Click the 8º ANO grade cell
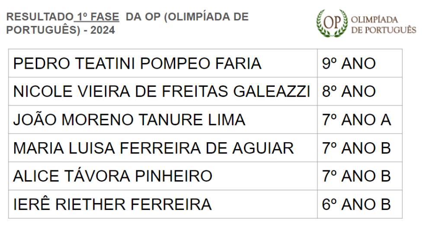The height and width of the screenshot is (226, 423). pos(360,91)
